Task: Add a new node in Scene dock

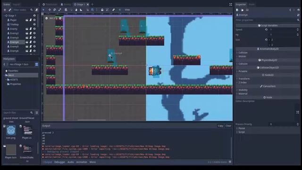Action: point(5,10)
